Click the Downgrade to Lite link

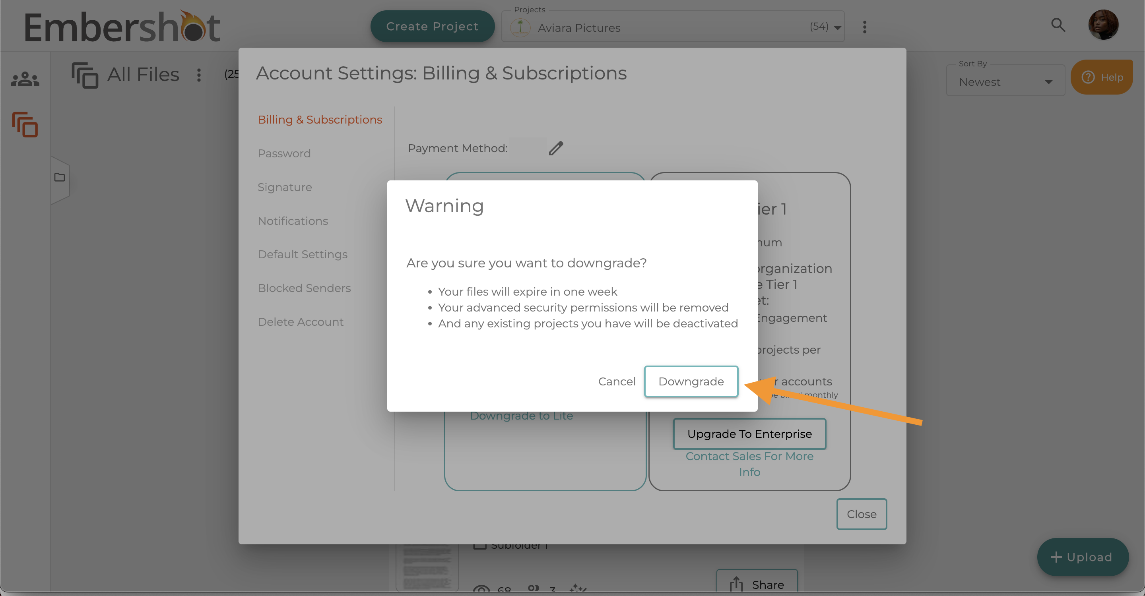click(521, 416)
